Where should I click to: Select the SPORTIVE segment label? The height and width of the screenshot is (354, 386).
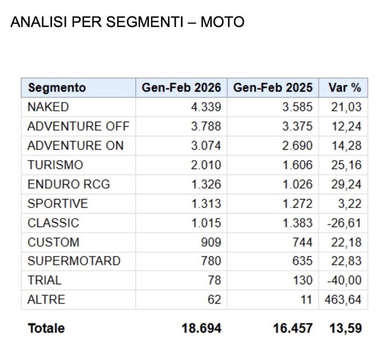click(x=58, y=204)
